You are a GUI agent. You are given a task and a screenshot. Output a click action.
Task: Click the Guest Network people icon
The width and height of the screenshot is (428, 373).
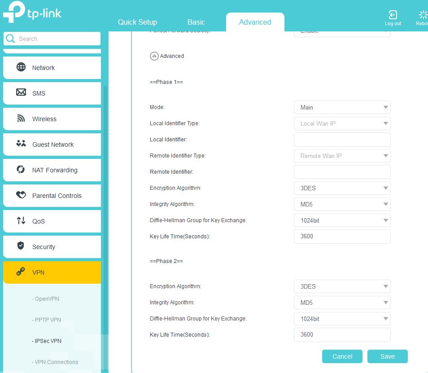[x=21, y=143]
